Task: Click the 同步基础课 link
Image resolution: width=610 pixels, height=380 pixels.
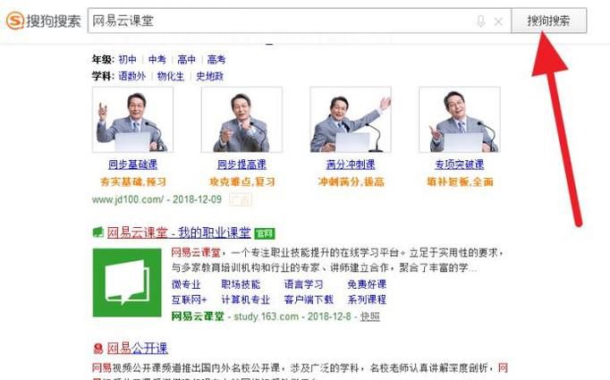Action: pos(132,165)
